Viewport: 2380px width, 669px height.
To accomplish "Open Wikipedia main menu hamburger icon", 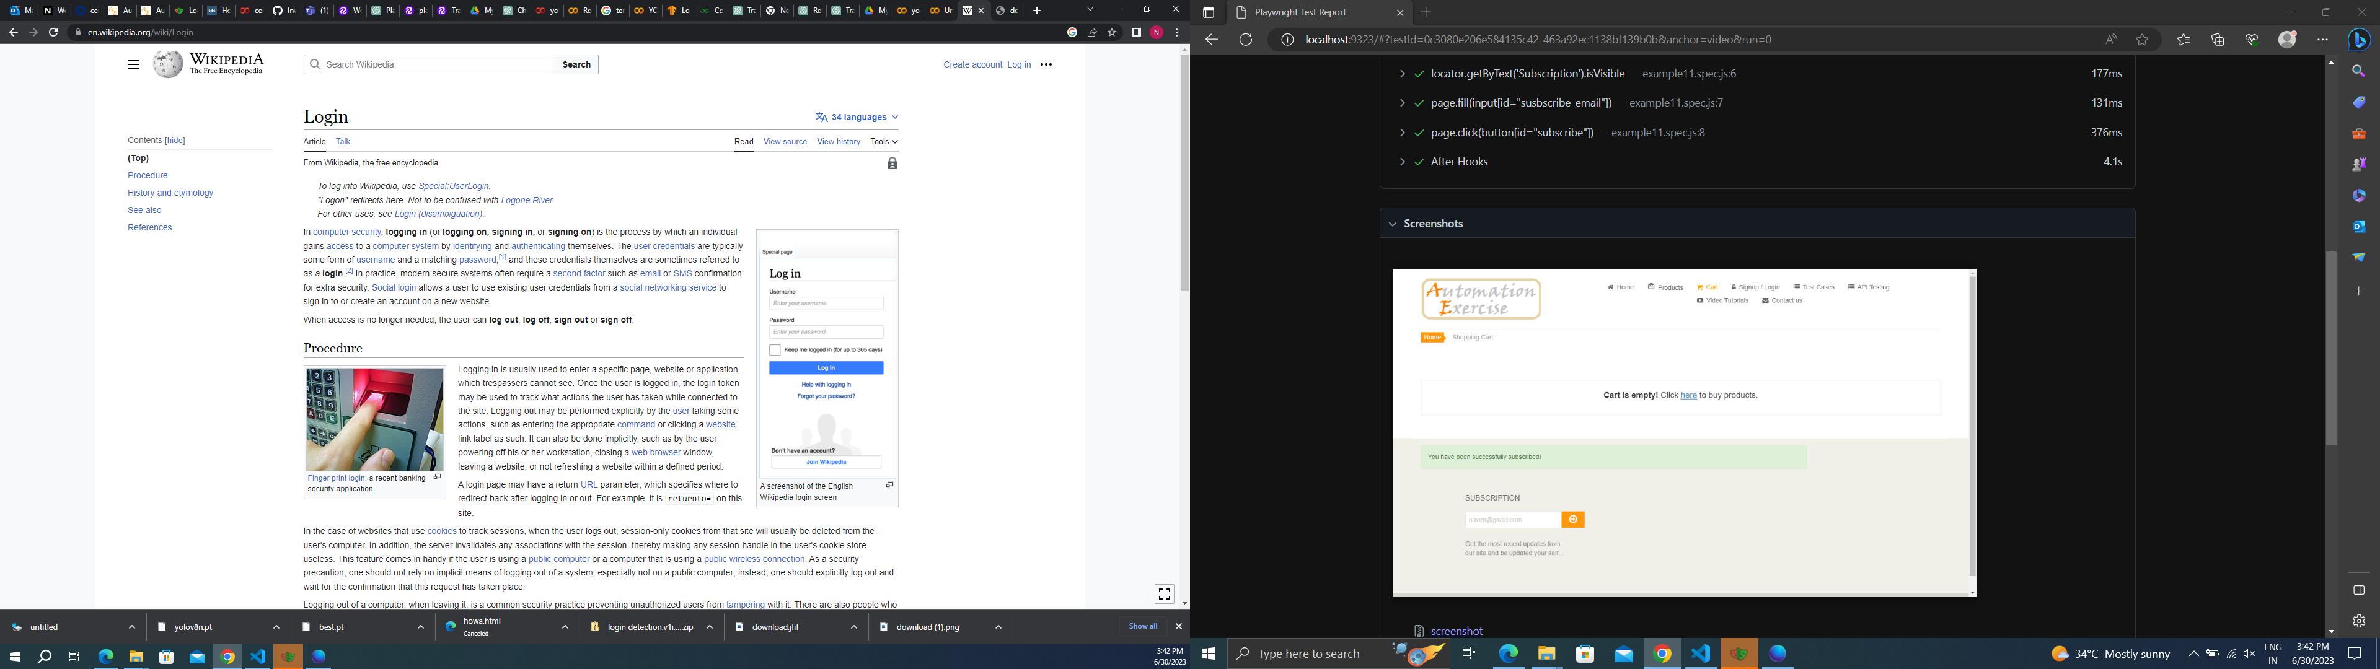I will (x=134, y=64).
